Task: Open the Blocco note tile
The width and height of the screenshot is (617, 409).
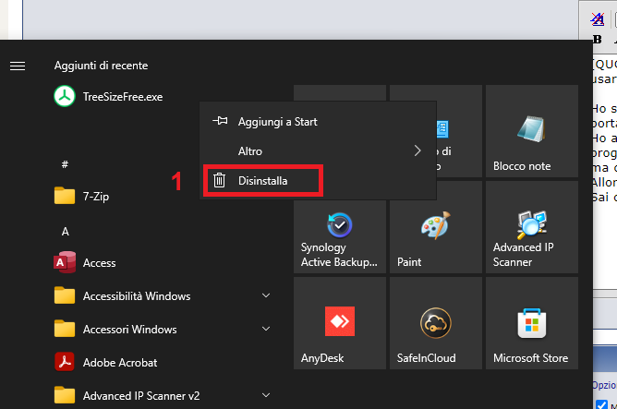Action: [x=532, y=131]
